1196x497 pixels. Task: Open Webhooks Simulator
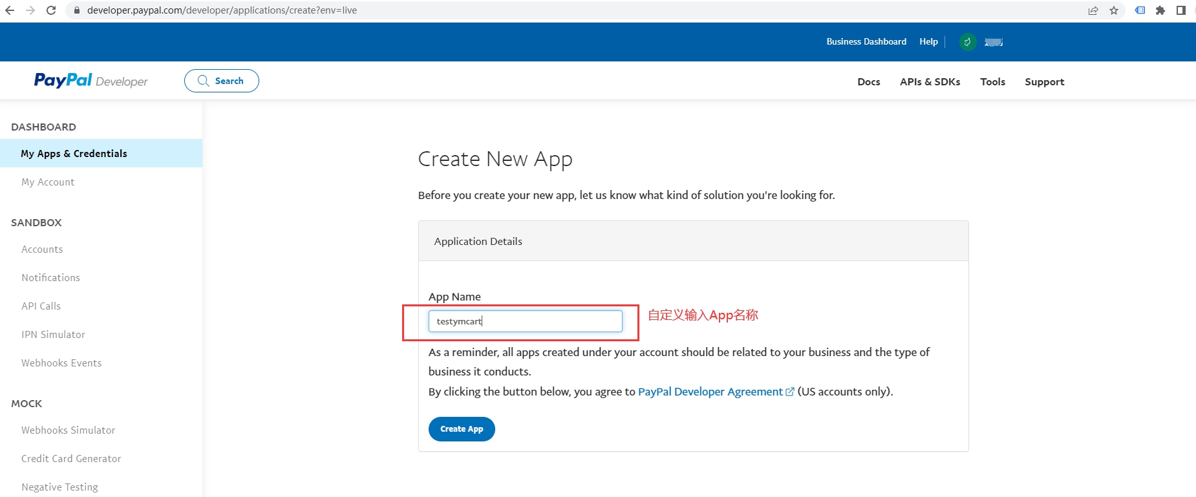[68, 430]
